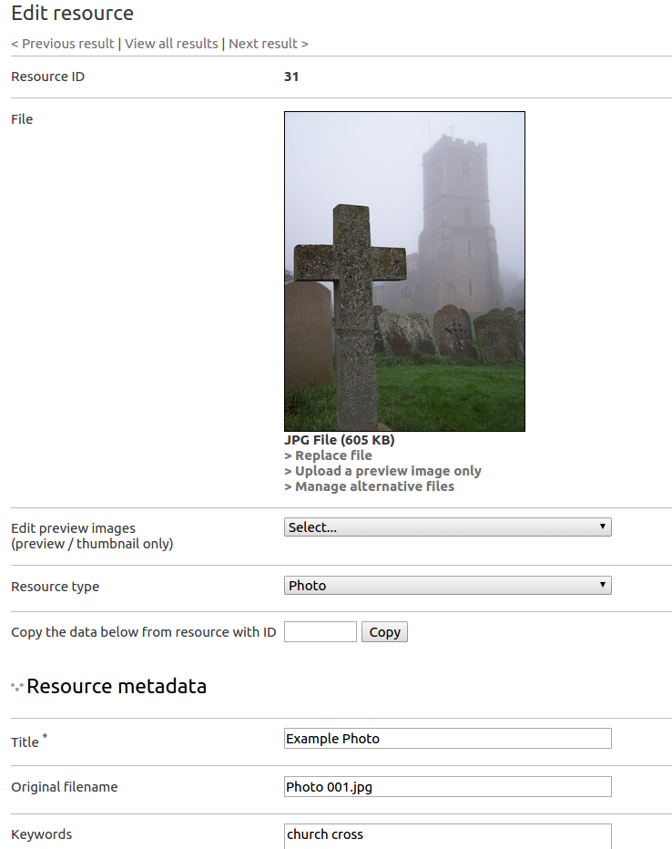Open the View all results link

click(x=171, y=44)
